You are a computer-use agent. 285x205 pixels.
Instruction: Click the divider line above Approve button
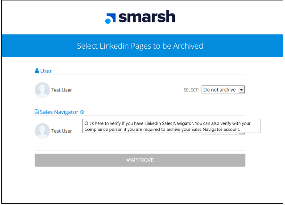(x=140, y=151)
